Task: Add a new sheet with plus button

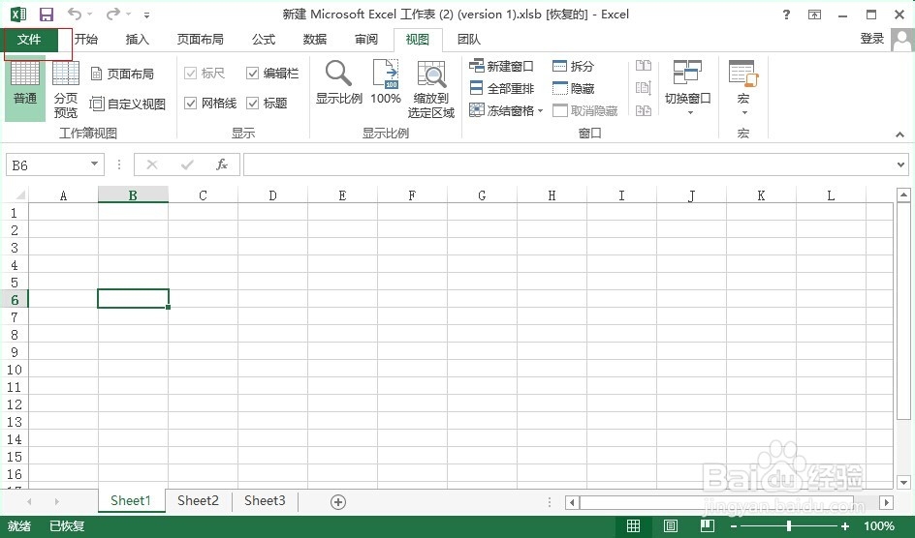Action: tap(338, 502)
